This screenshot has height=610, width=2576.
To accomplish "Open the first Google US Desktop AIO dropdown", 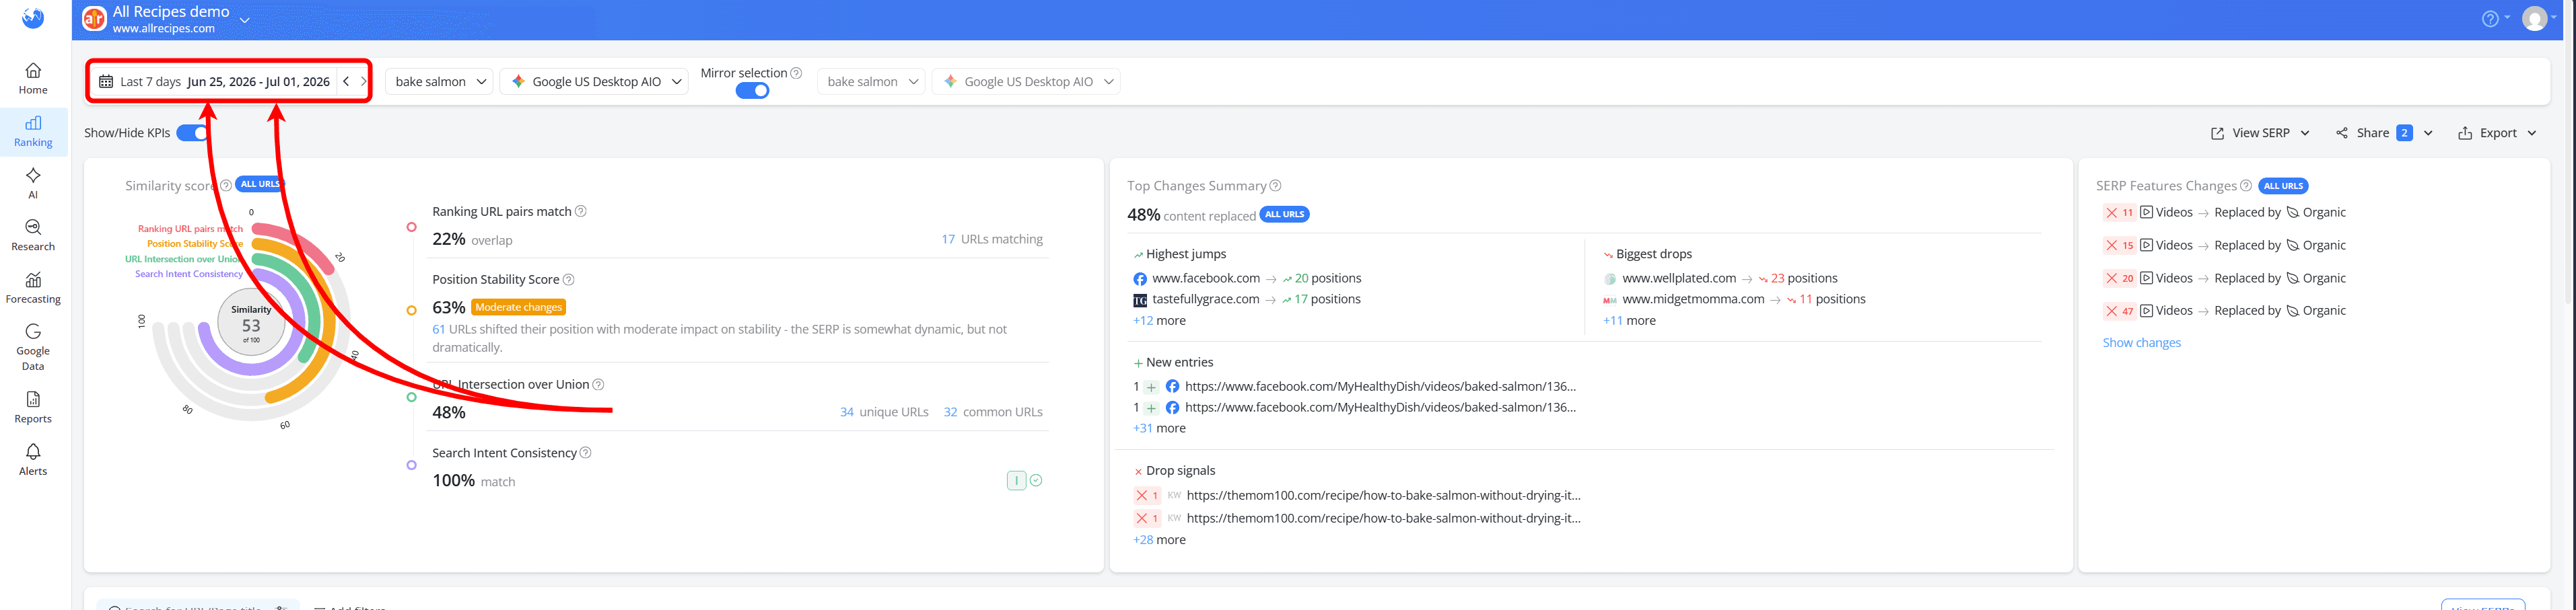I will pyautogui.click(x=597, y=82).
